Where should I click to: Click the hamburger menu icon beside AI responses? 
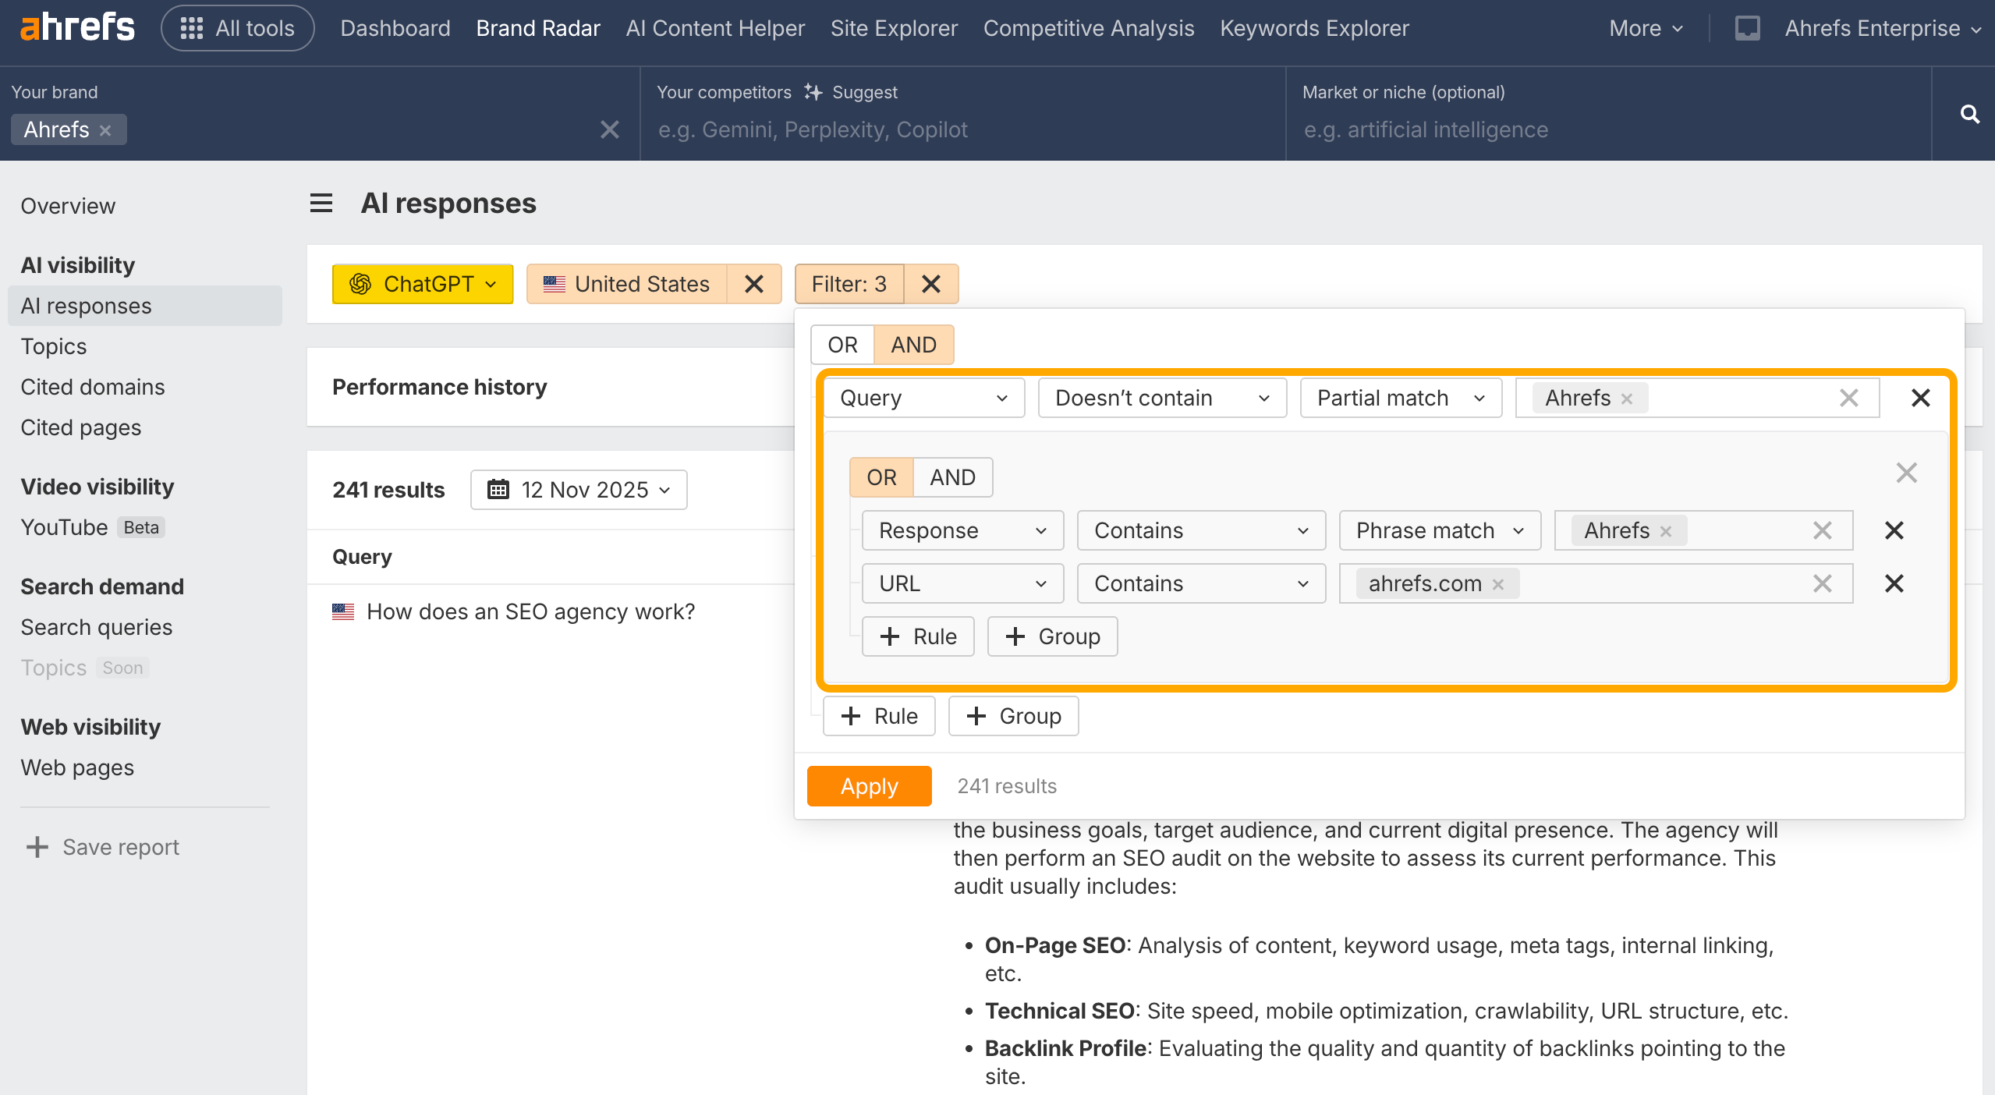321,204
